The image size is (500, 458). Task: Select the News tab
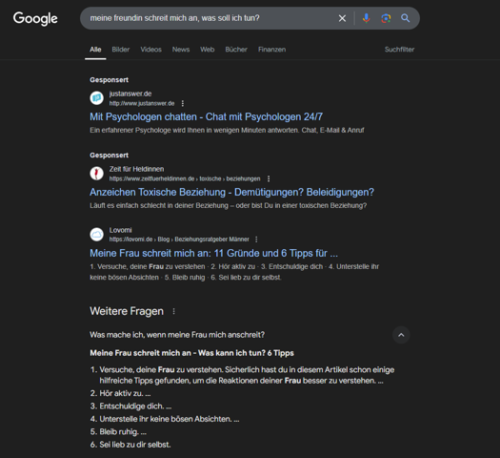tap(181, 50)
